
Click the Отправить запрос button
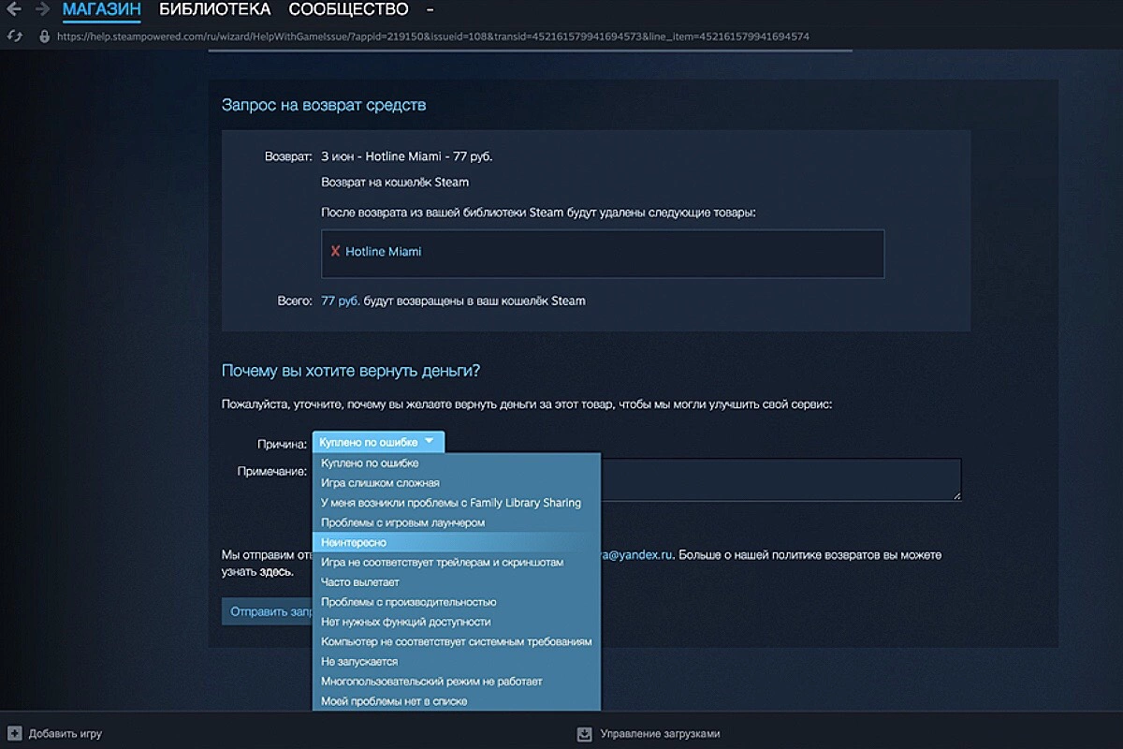[x=267, y=611]
